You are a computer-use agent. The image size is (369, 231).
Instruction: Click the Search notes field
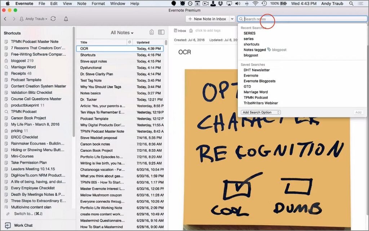pos(302,19)
